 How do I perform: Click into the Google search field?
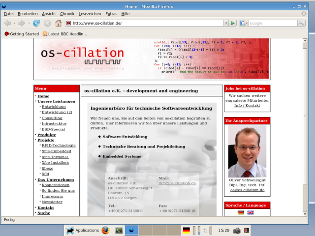(x=273, y=23)
